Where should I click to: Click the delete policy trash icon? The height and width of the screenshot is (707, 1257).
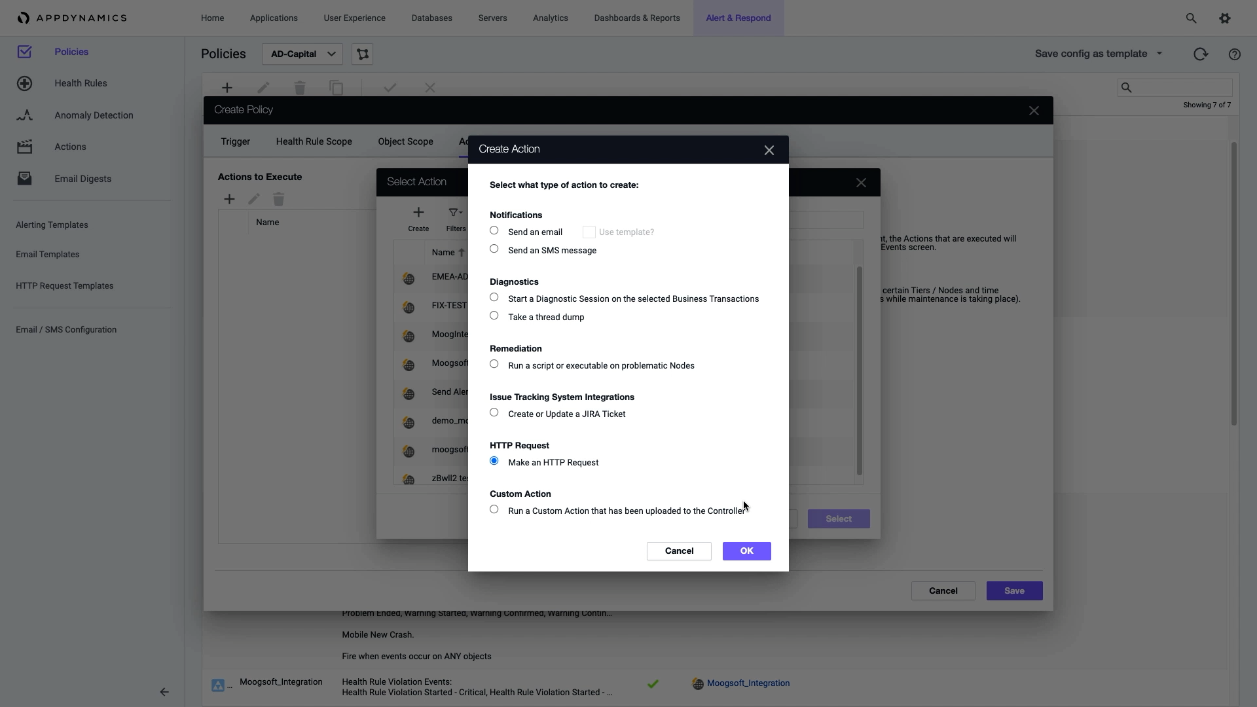pyautogui.click(x=300, y=88)
